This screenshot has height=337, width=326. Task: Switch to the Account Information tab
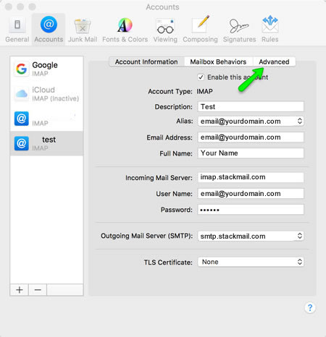coord(146,61)
